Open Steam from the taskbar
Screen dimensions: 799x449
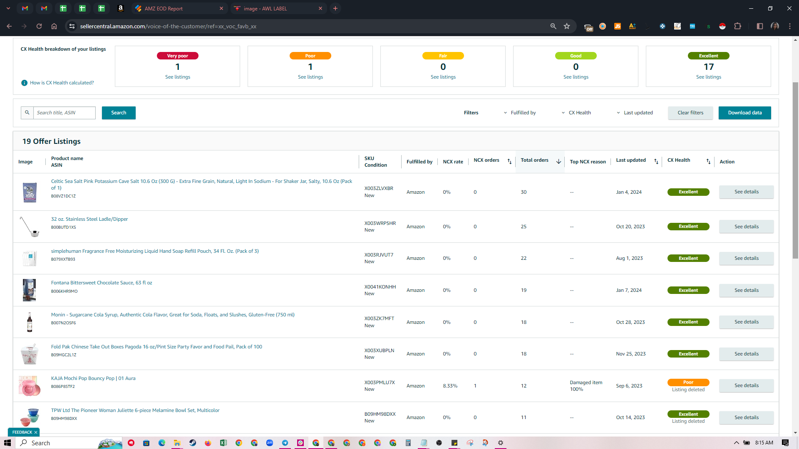tap(193, 443)
